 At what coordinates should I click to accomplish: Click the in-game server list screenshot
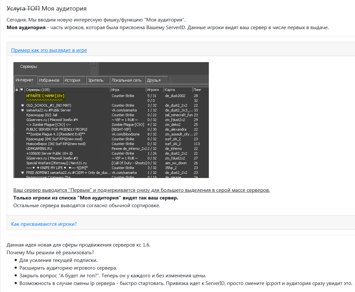coord(111,120)
